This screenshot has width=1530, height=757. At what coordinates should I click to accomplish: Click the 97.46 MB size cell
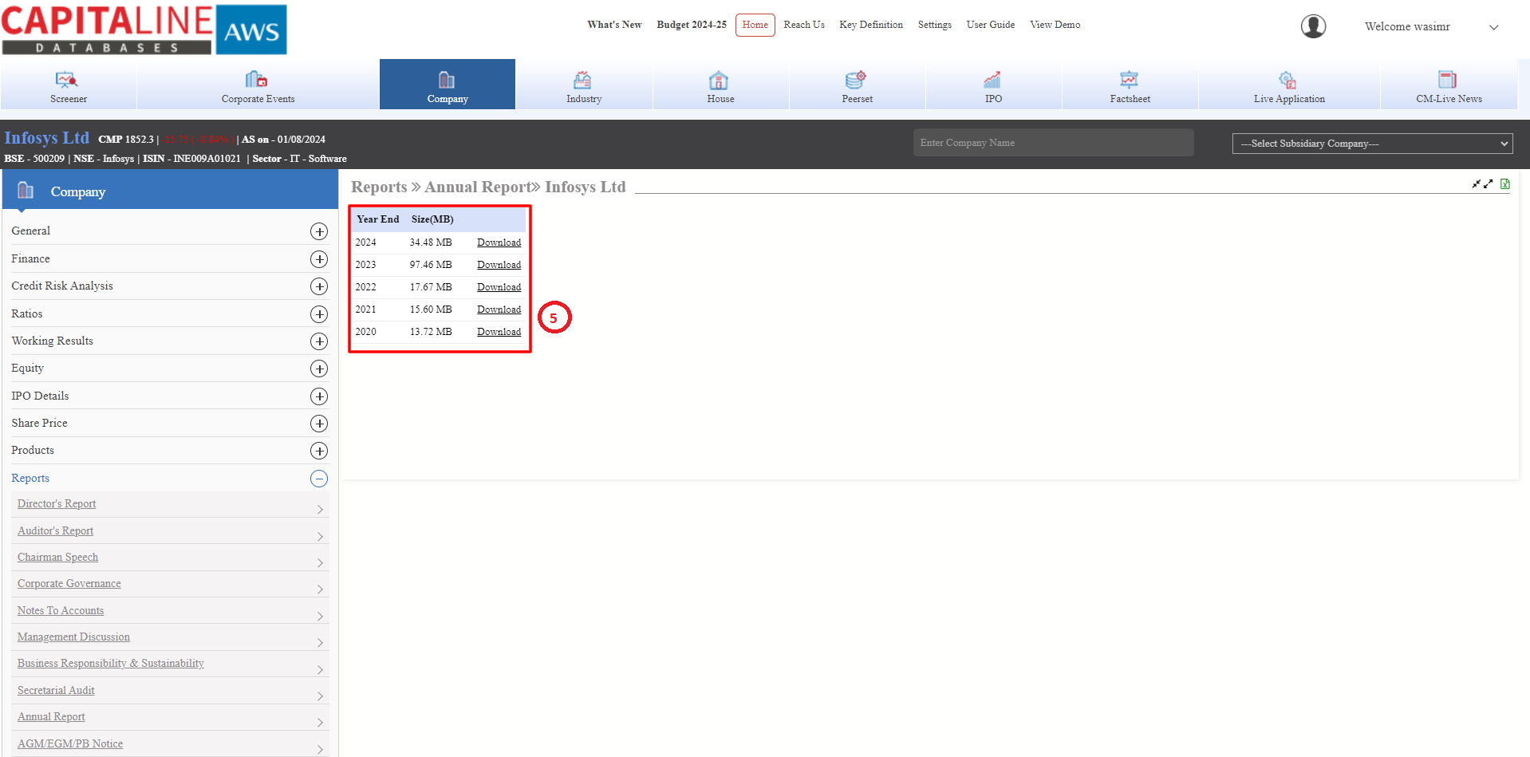click(x=431, y=265)
